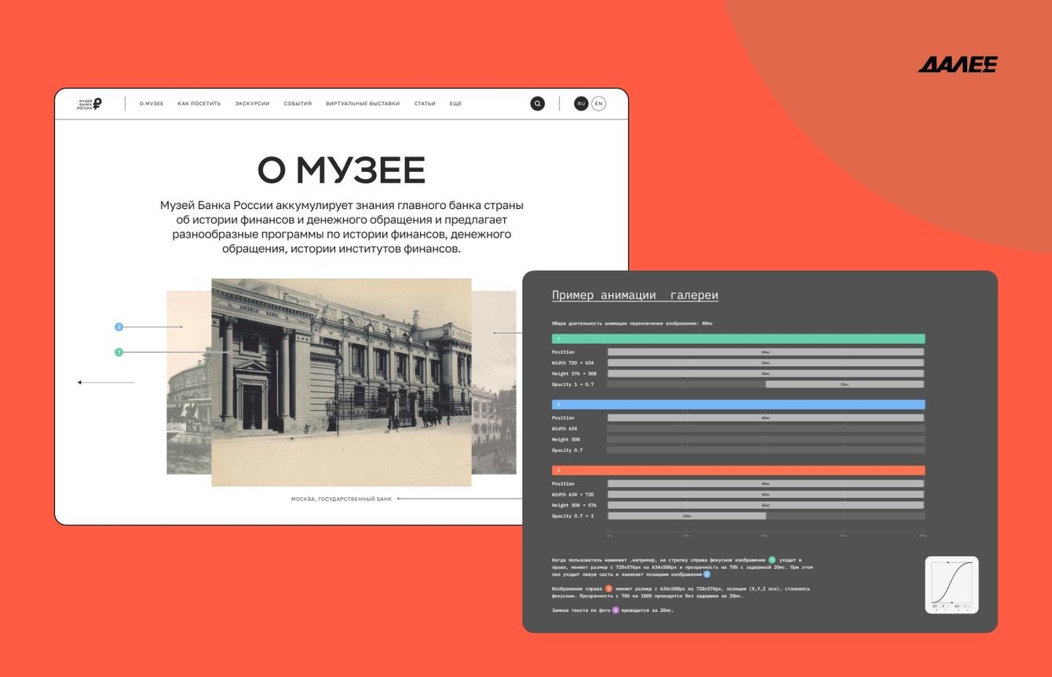
Task: Click the paragraph starting Когда пользователь нажимает
Action: tap(682, 567)
